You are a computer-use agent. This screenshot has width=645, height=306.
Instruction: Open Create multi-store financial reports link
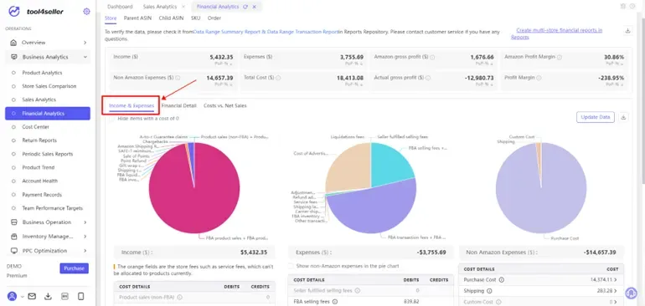[556, 33]
